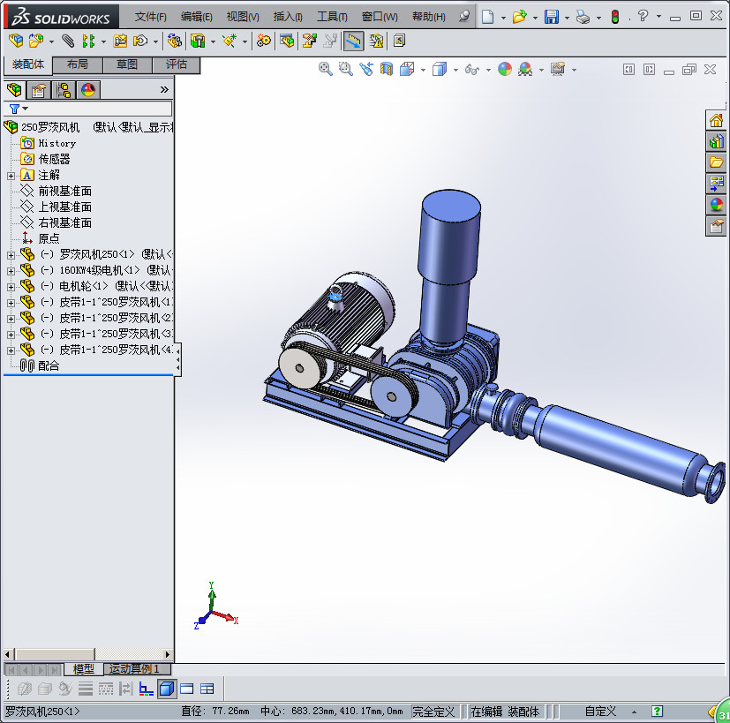The image size is (730, 723).
Task: Switch to the 运动算例1 tab
Action: 138,669
